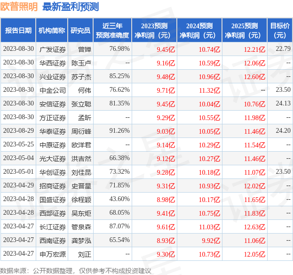Click target price 24.20
Image resolution: width=293 pixels, height=275 pixels.
283,130
